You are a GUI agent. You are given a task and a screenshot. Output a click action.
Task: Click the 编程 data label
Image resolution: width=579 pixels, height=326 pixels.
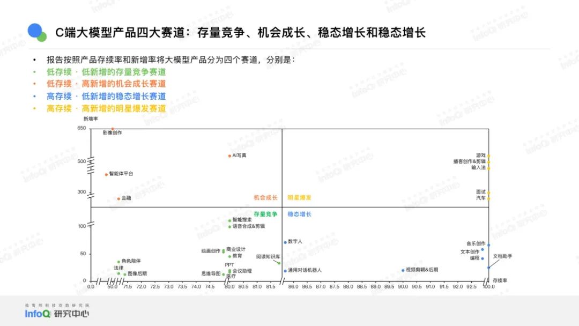[x=474, y=258]
